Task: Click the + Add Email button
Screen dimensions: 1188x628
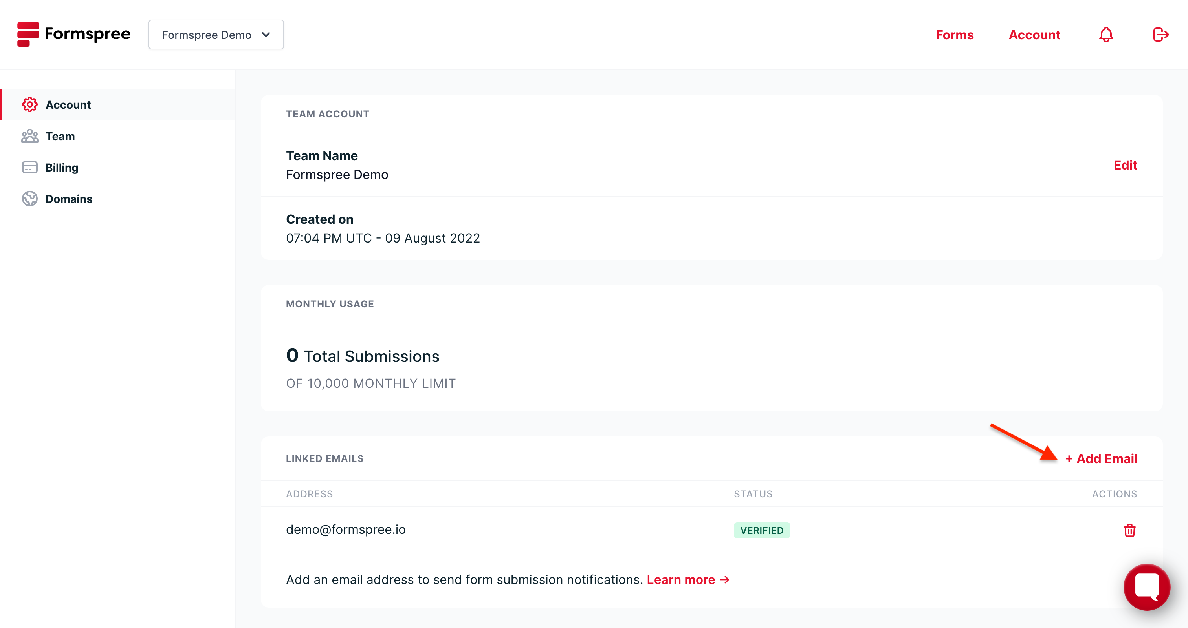Action: click(x=1102, y=458)
